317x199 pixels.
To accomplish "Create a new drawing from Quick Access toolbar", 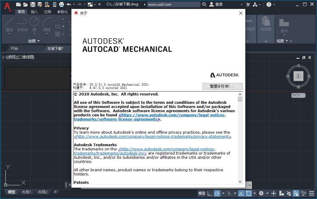I will (x=19, y=4).
